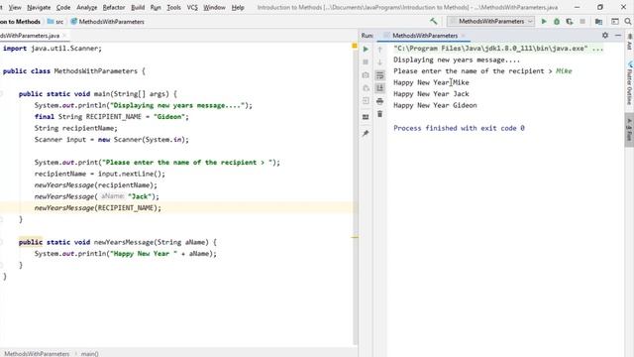Select the MethodsWithParameters run tab
This screenshot has width=634, height=357.
click(425, 36)
